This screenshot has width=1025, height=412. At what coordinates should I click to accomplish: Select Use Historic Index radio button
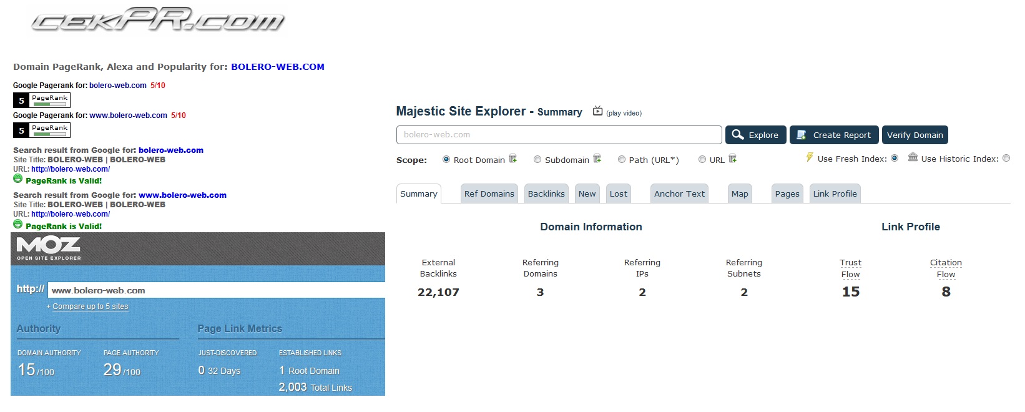tap(1006, 158)
